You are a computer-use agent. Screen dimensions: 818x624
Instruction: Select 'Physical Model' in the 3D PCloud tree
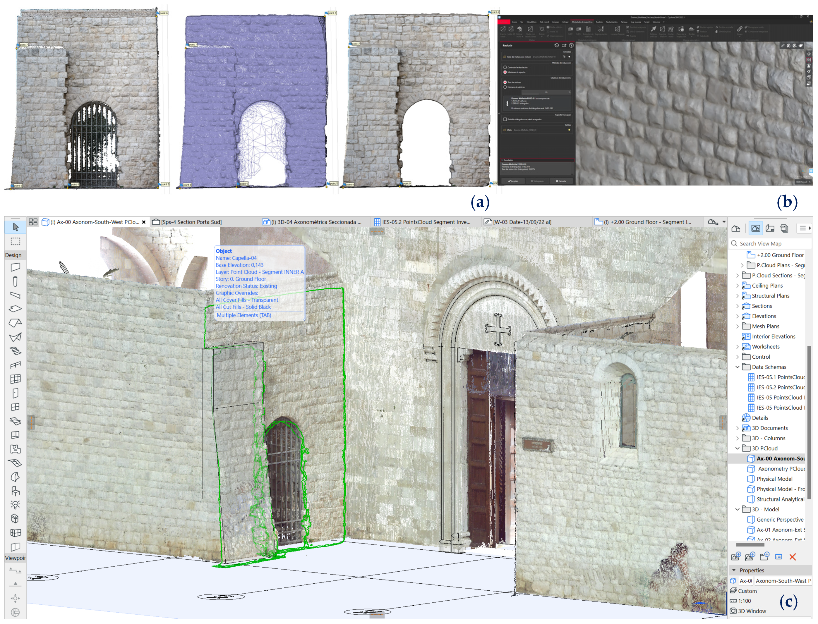(x=776, y=479)
